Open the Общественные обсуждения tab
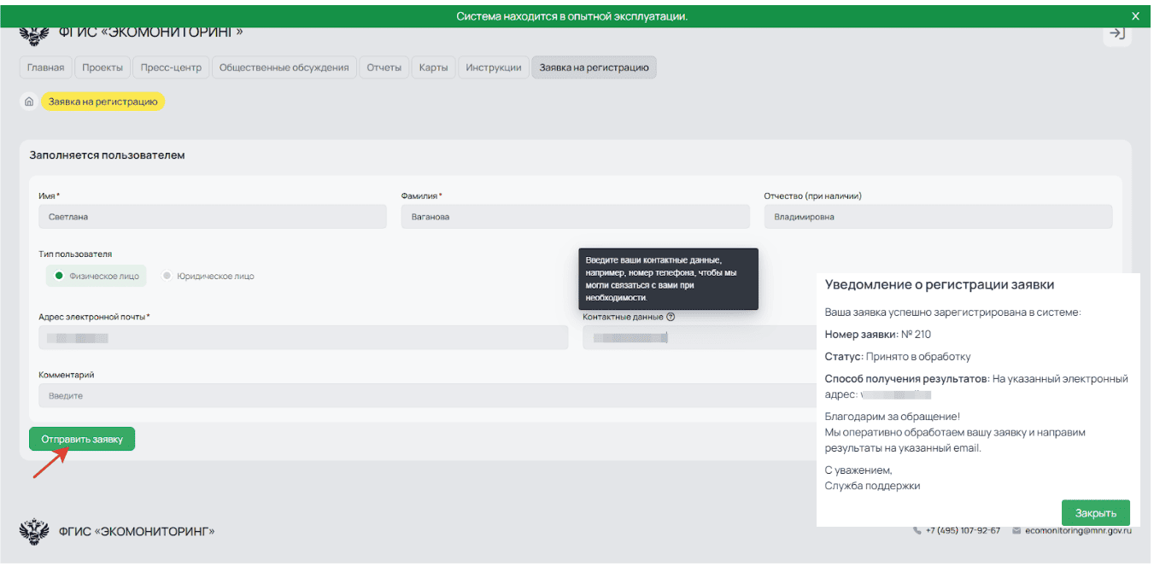Viewport: 1154px width, 566px height. [284, 67]
